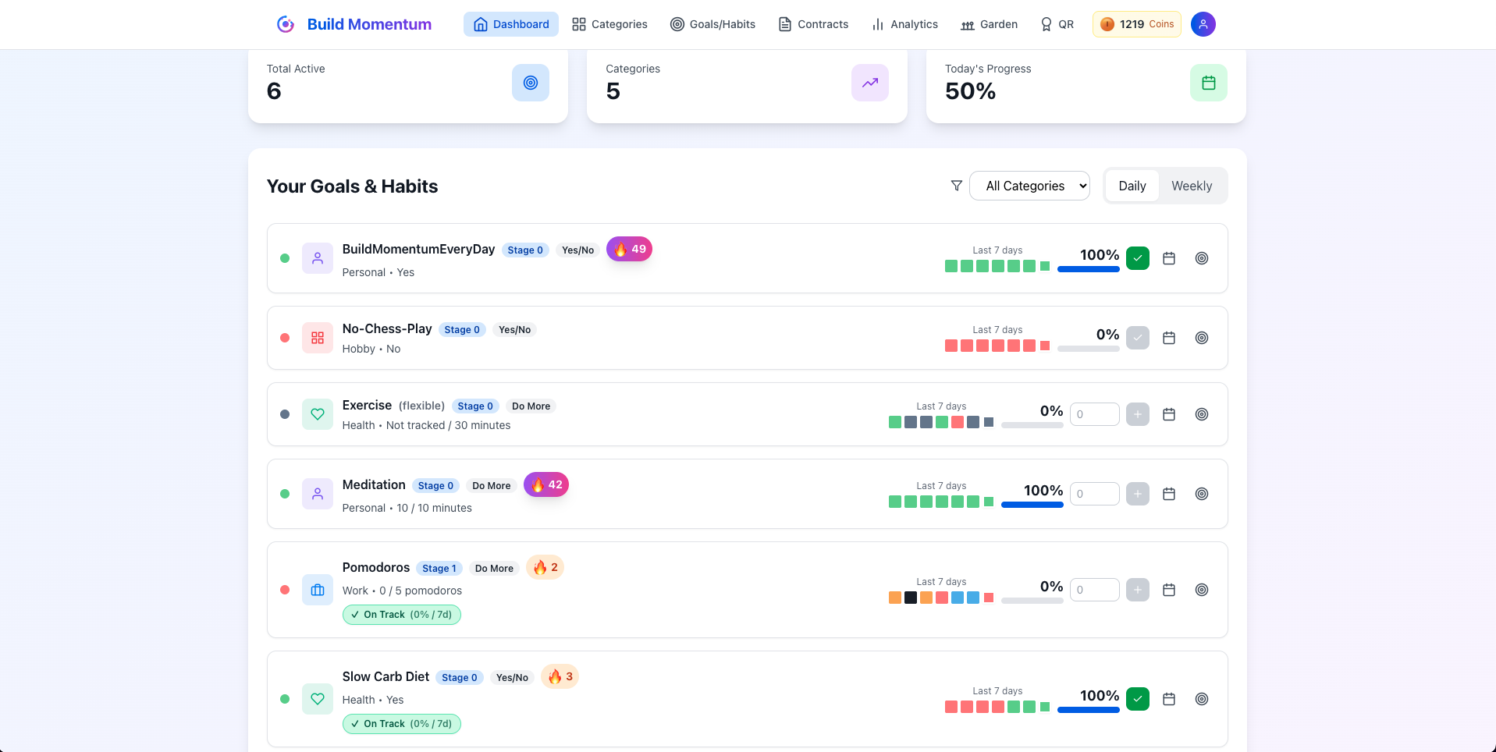Open the Goals/Habits page
1496x752 pixels.
pyautogui.click(x=712, y=24)
